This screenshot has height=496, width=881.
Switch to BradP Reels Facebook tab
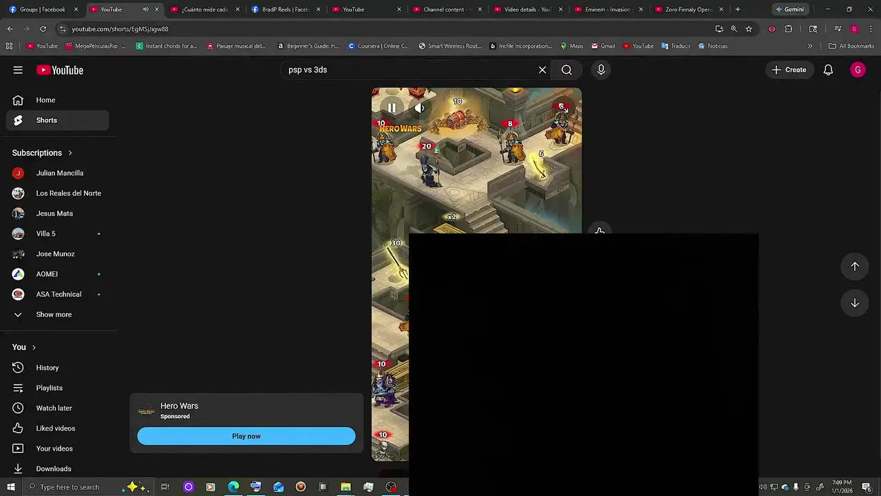point(286,10)
